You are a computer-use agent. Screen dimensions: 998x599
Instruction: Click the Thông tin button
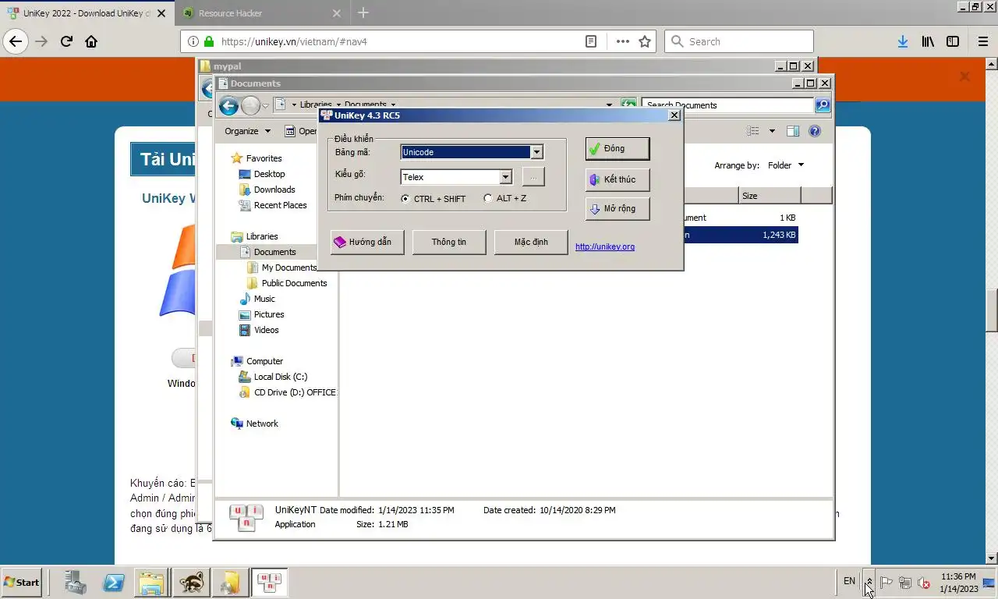tap(449, 242)
